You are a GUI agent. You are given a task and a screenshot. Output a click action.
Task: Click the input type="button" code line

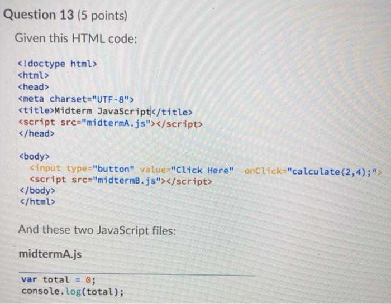[x=206, y=170]
